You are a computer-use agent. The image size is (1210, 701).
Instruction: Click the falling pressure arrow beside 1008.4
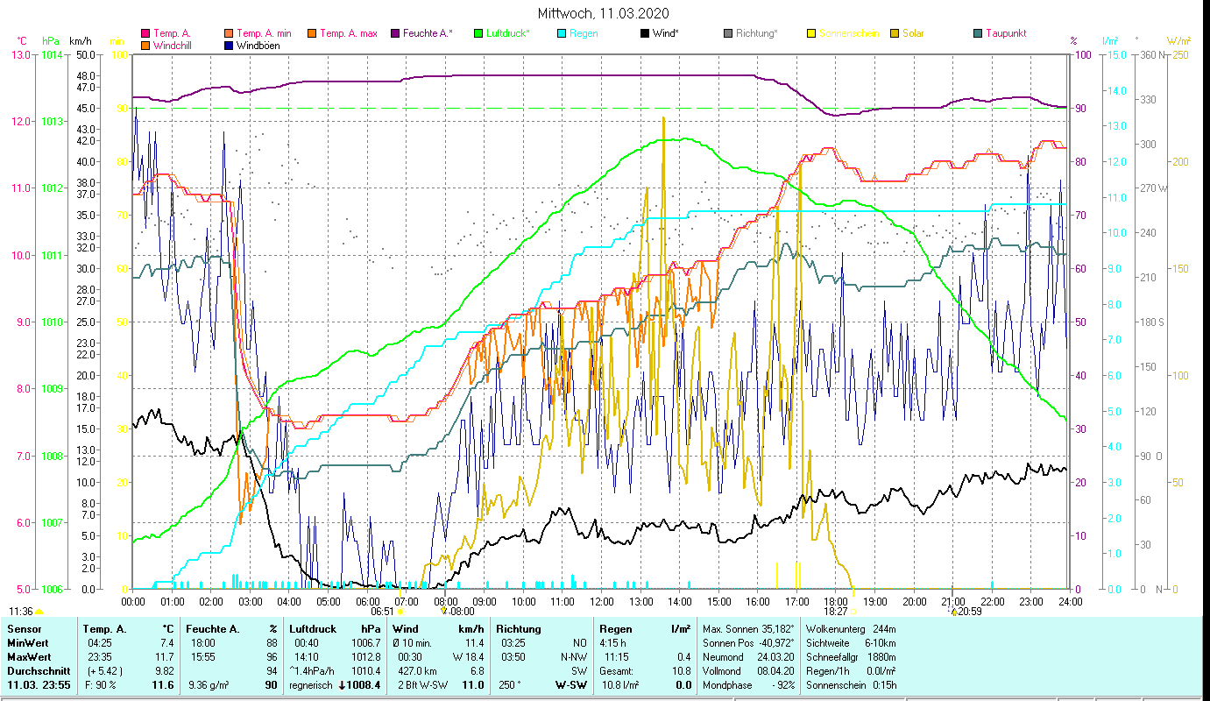342,685
